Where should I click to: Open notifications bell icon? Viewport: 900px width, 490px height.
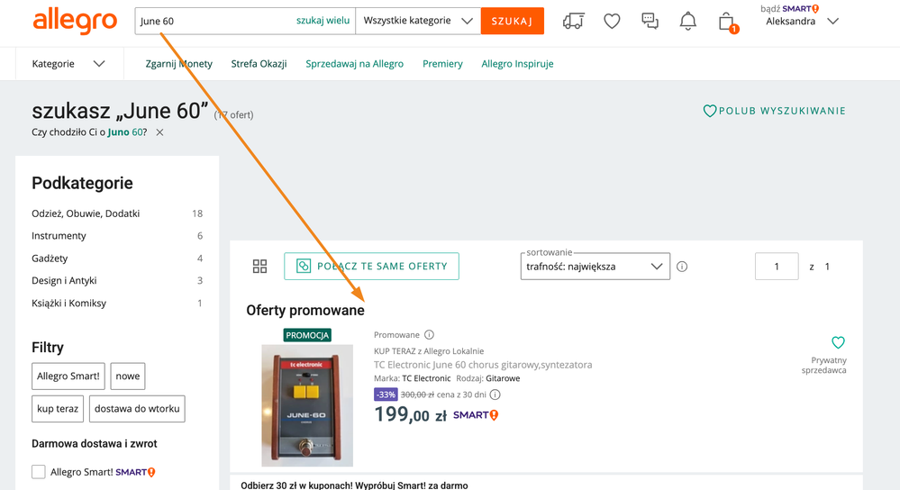(687, 22)
